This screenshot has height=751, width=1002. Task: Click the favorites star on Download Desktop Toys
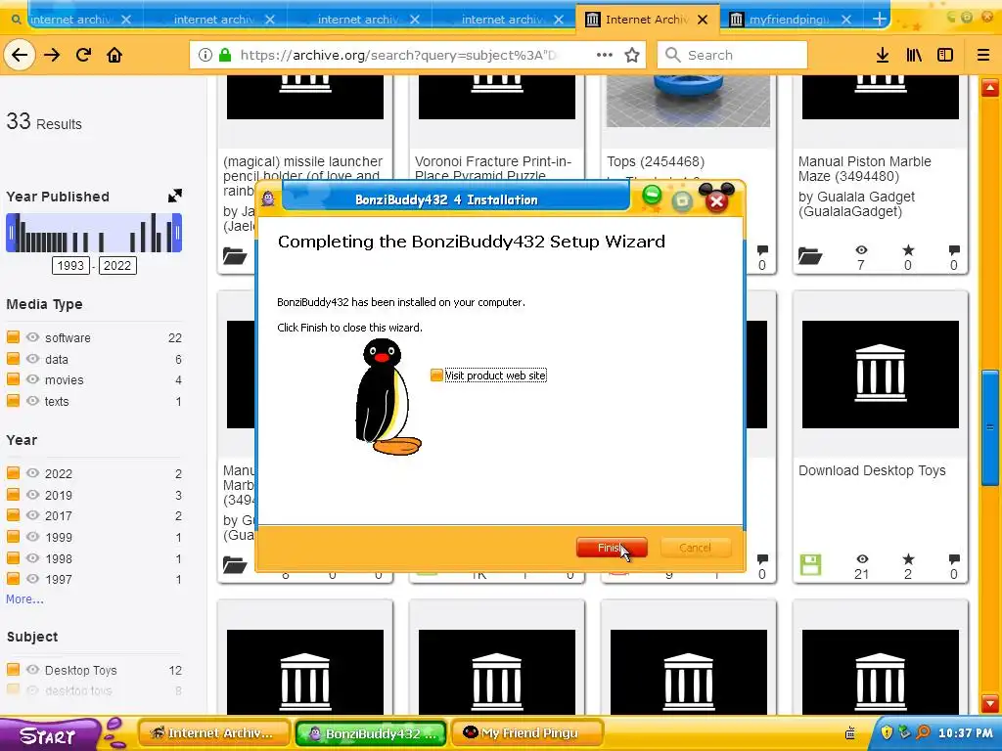click(x=908, y=558)
